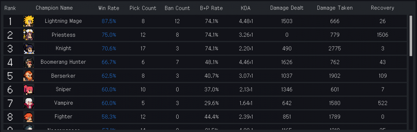This screenshot has height=132, width=417.
Task: Click the Recovery column header
Action: coord(382,8)
